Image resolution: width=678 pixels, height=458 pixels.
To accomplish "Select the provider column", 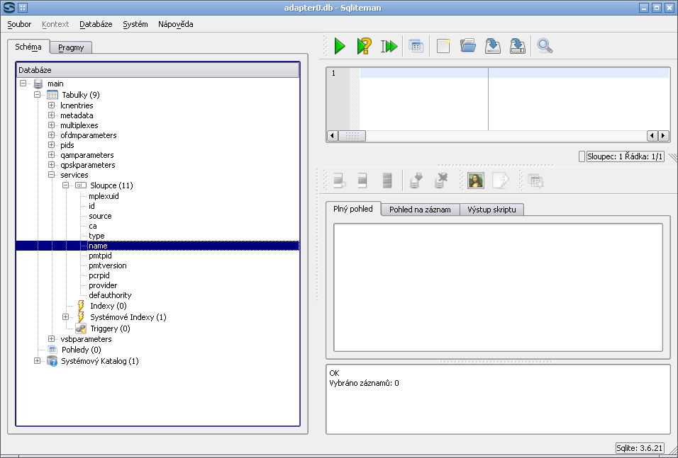I will [x=103, y=285].
